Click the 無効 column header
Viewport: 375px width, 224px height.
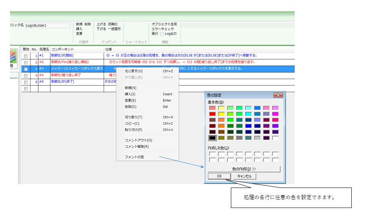pos(26,49)
